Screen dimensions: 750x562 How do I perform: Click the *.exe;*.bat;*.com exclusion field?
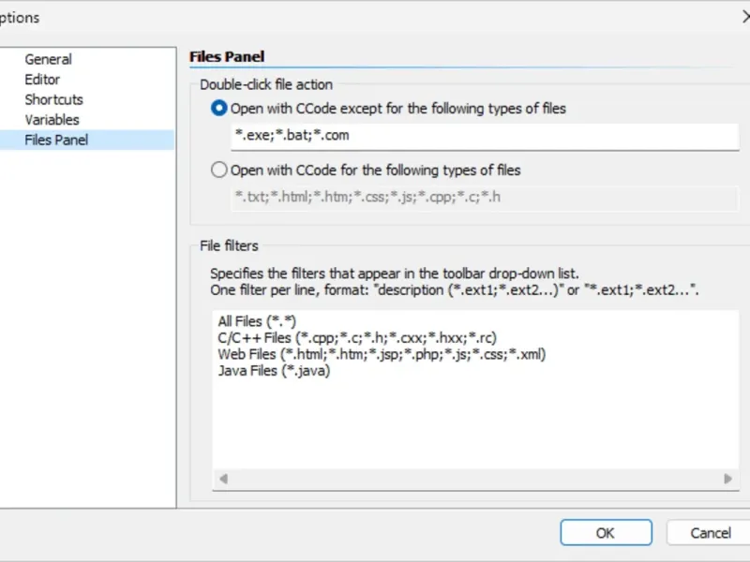pyautogui.click(x=484, y=136)
